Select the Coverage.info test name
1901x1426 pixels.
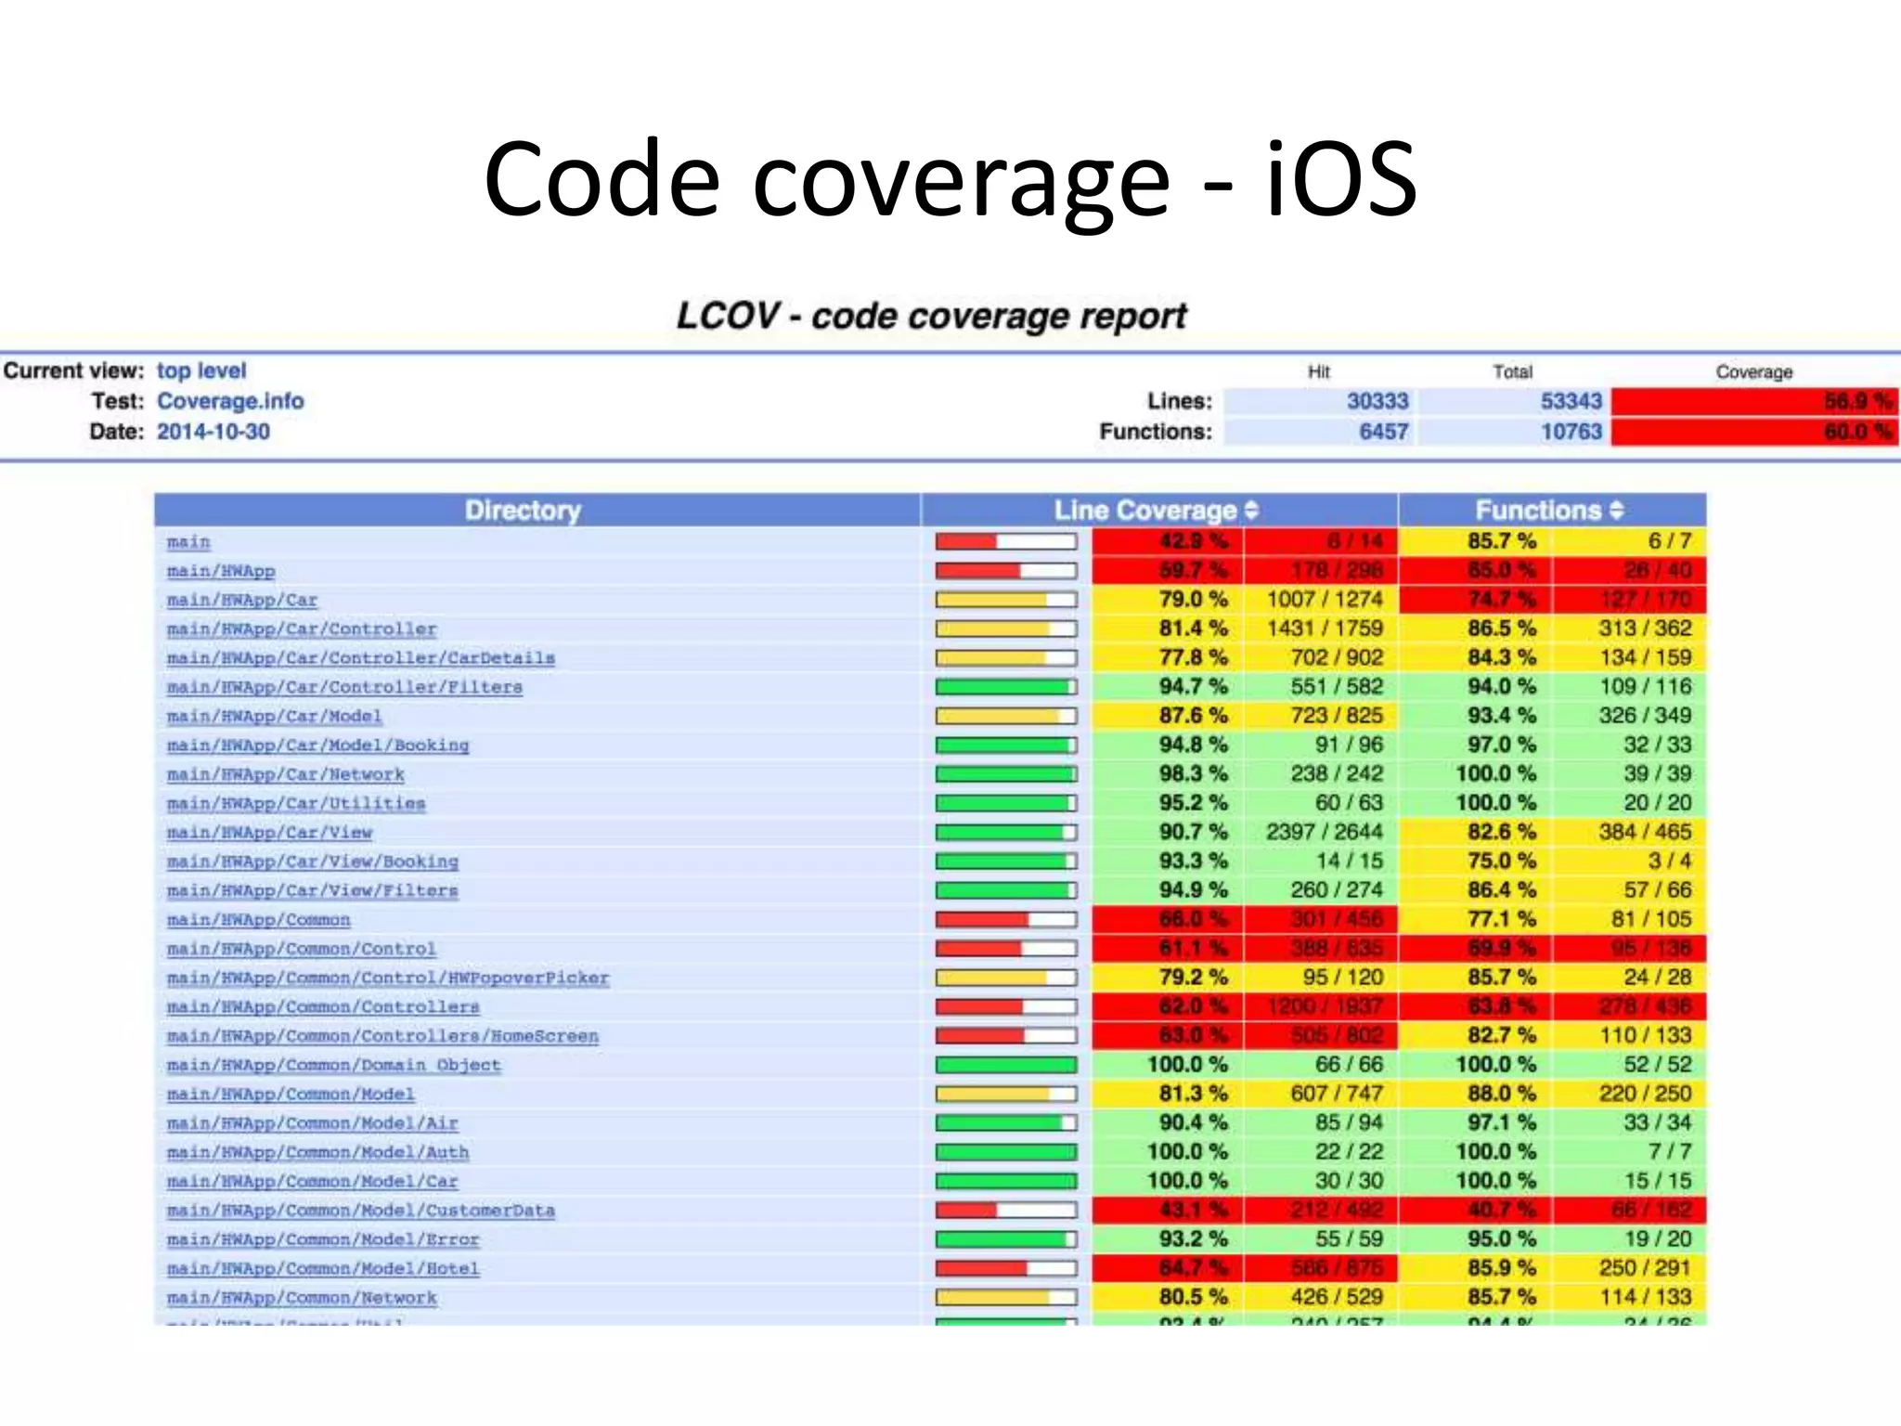pos(230,401)
